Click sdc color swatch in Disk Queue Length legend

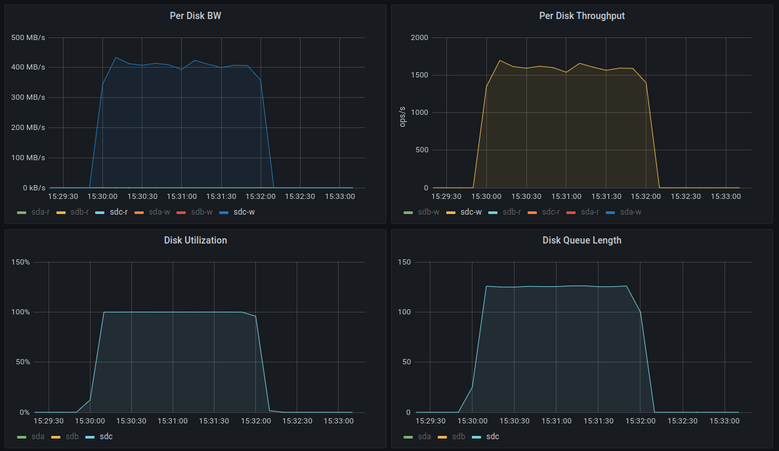click(x=476, y=437)
